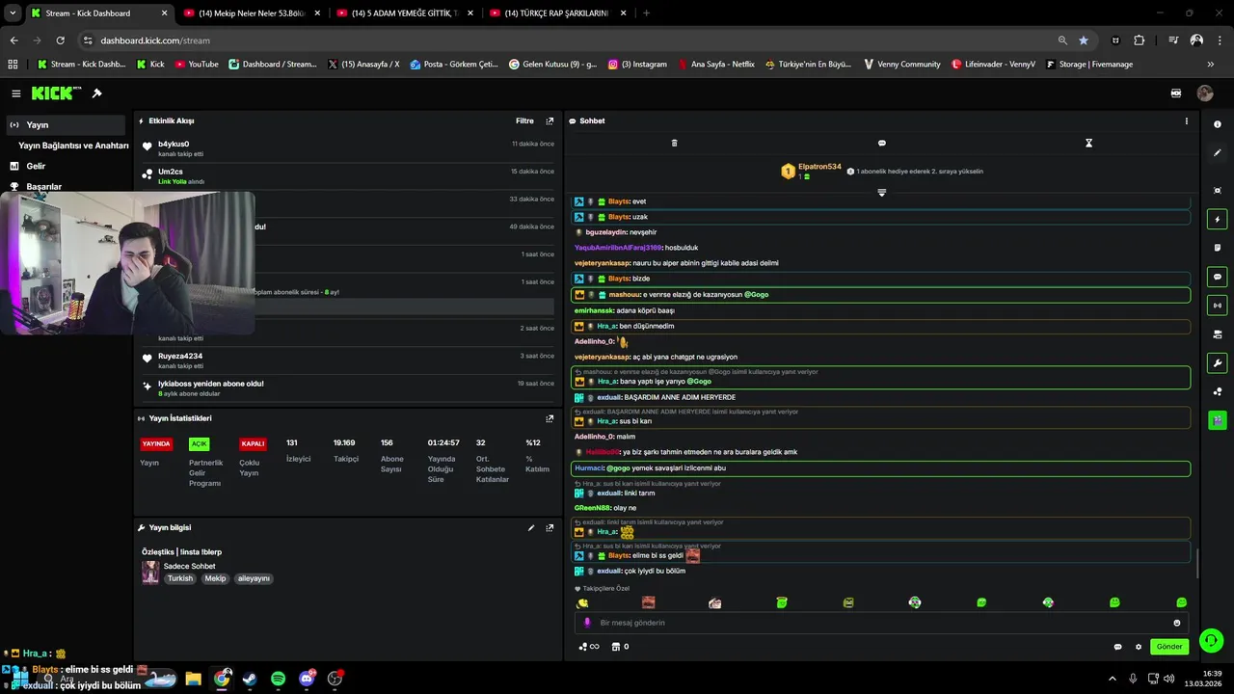Select the Yayın sidebar item
This screenshot has height=694, width=1234.
pyautogui.click(x=65, y=125)
